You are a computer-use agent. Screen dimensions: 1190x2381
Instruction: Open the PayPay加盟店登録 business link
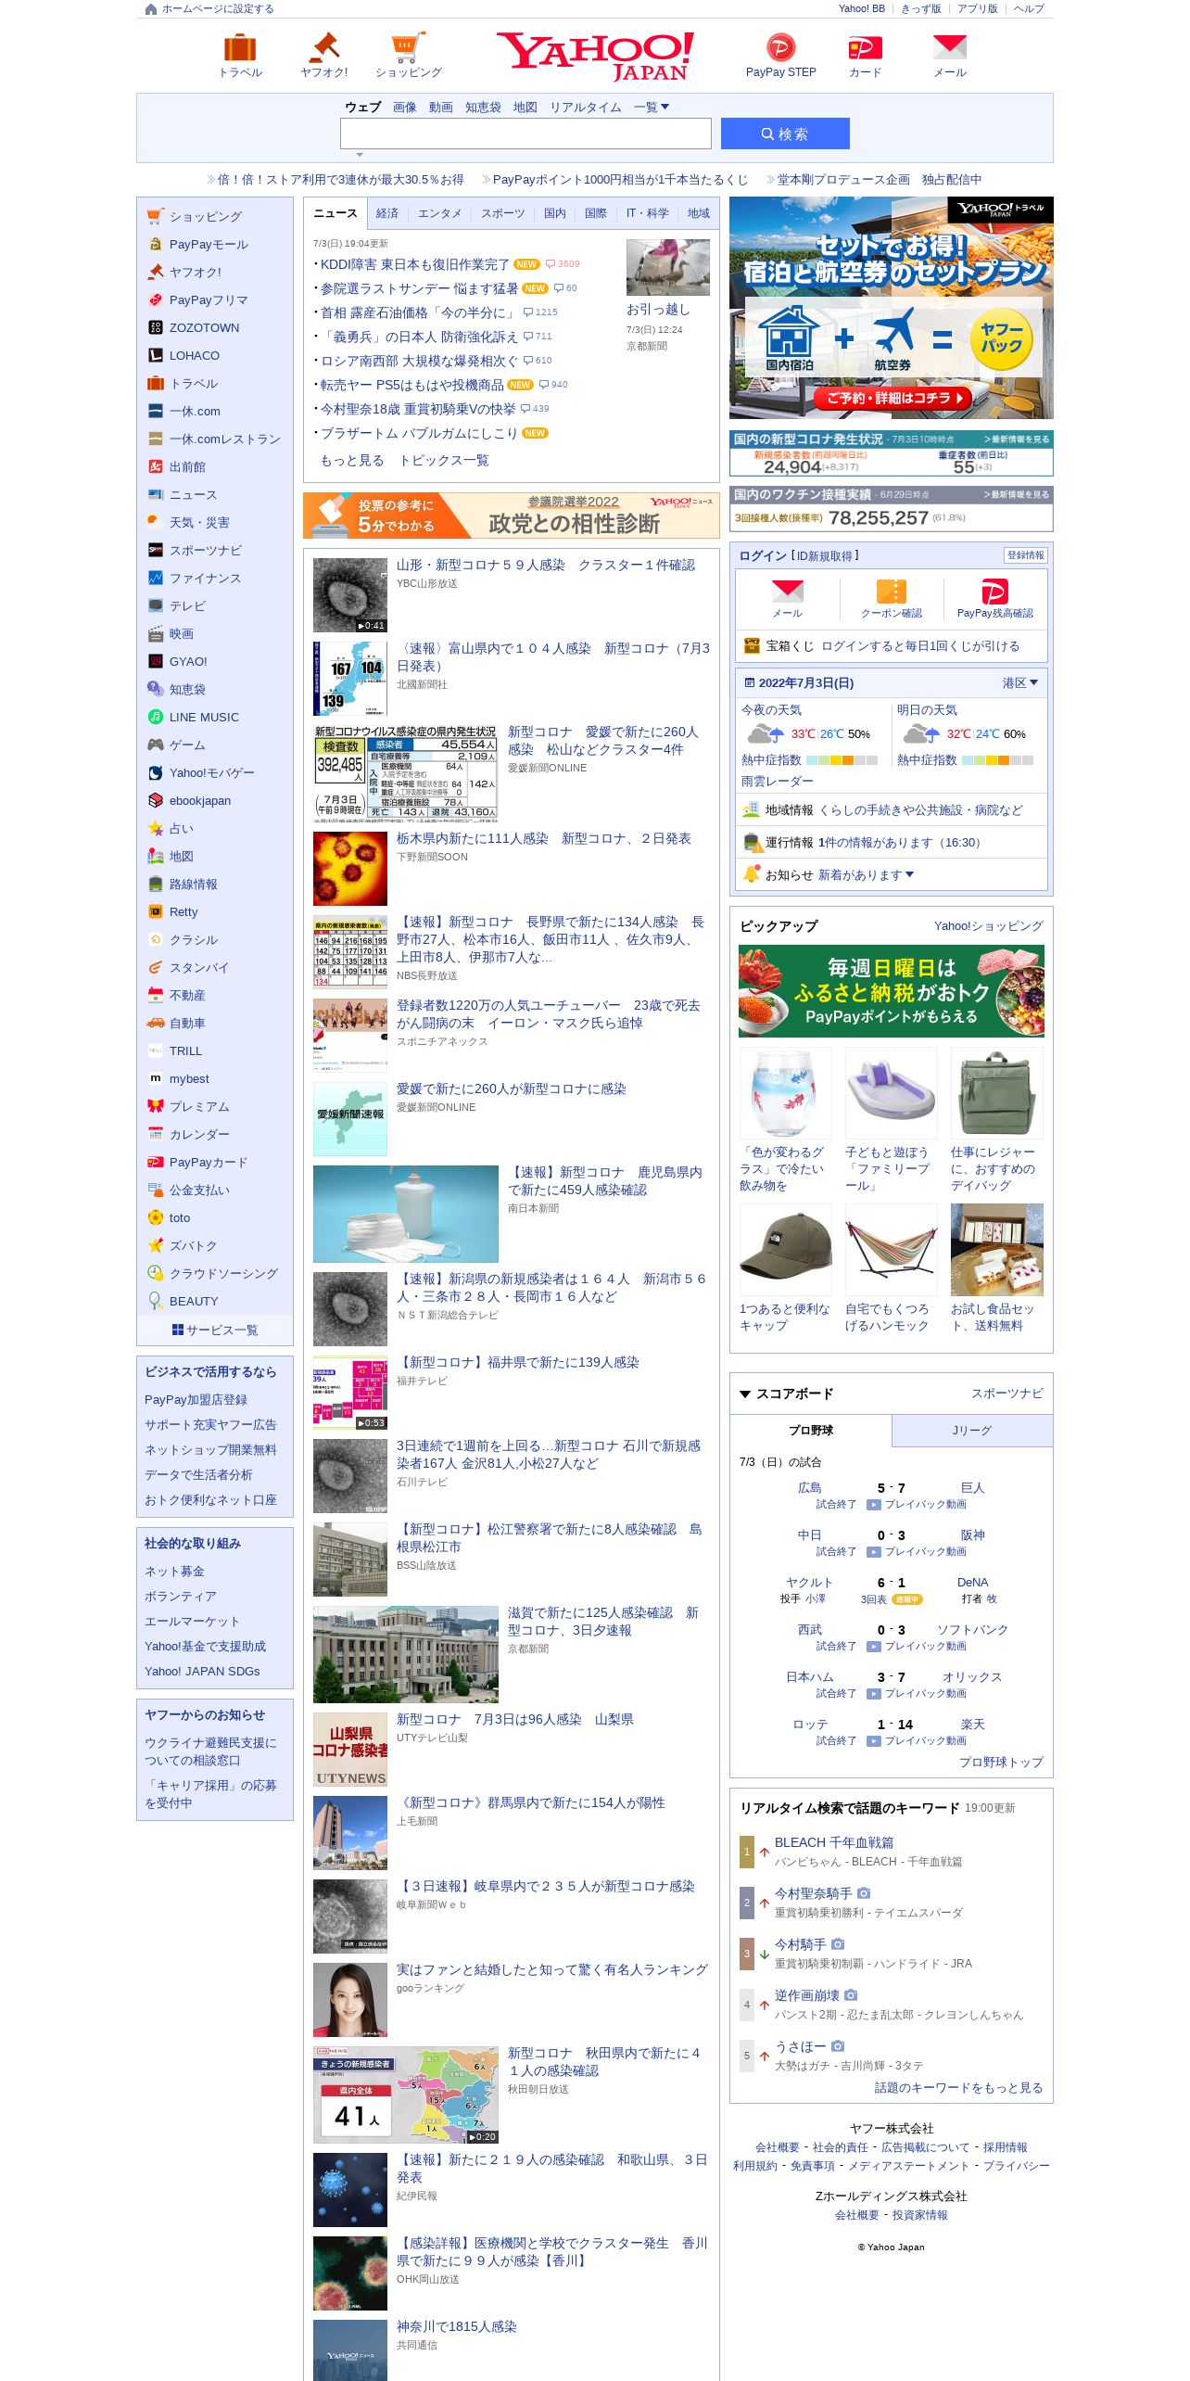[196, 1400]
